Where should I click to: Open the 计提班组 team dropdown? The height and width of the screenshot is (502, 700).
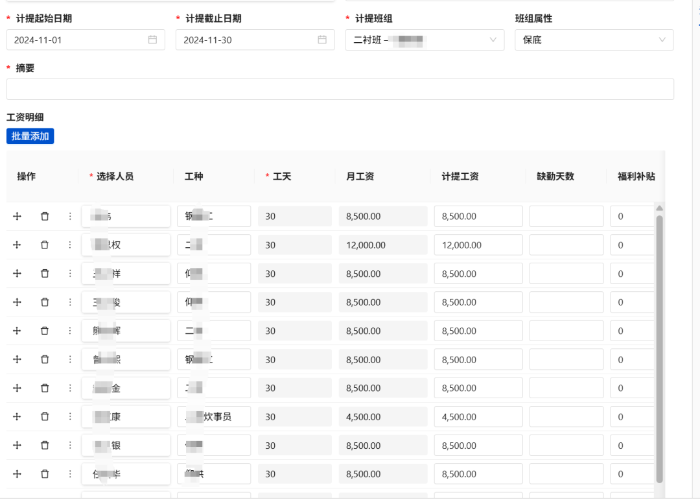425,40
